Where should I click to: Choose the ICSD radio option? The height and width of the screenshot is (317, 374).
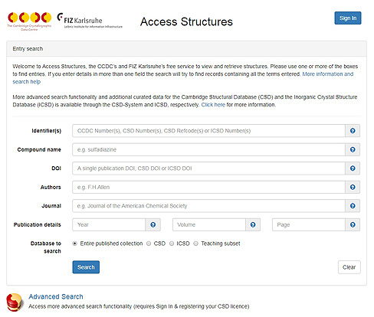[172, 243]
